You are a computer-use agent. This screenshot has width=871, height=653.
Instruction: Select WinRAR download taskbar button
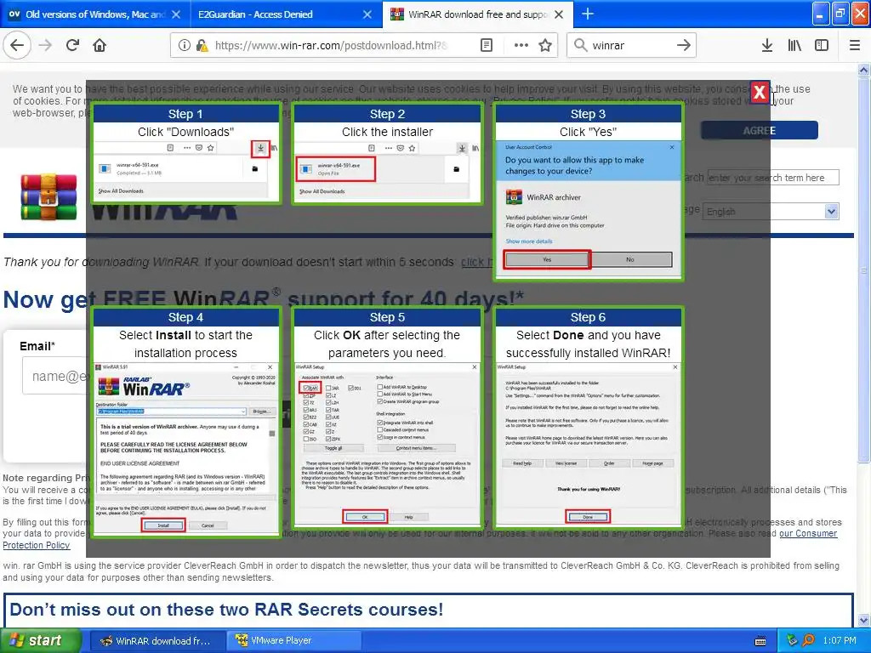tap(157, 641)
